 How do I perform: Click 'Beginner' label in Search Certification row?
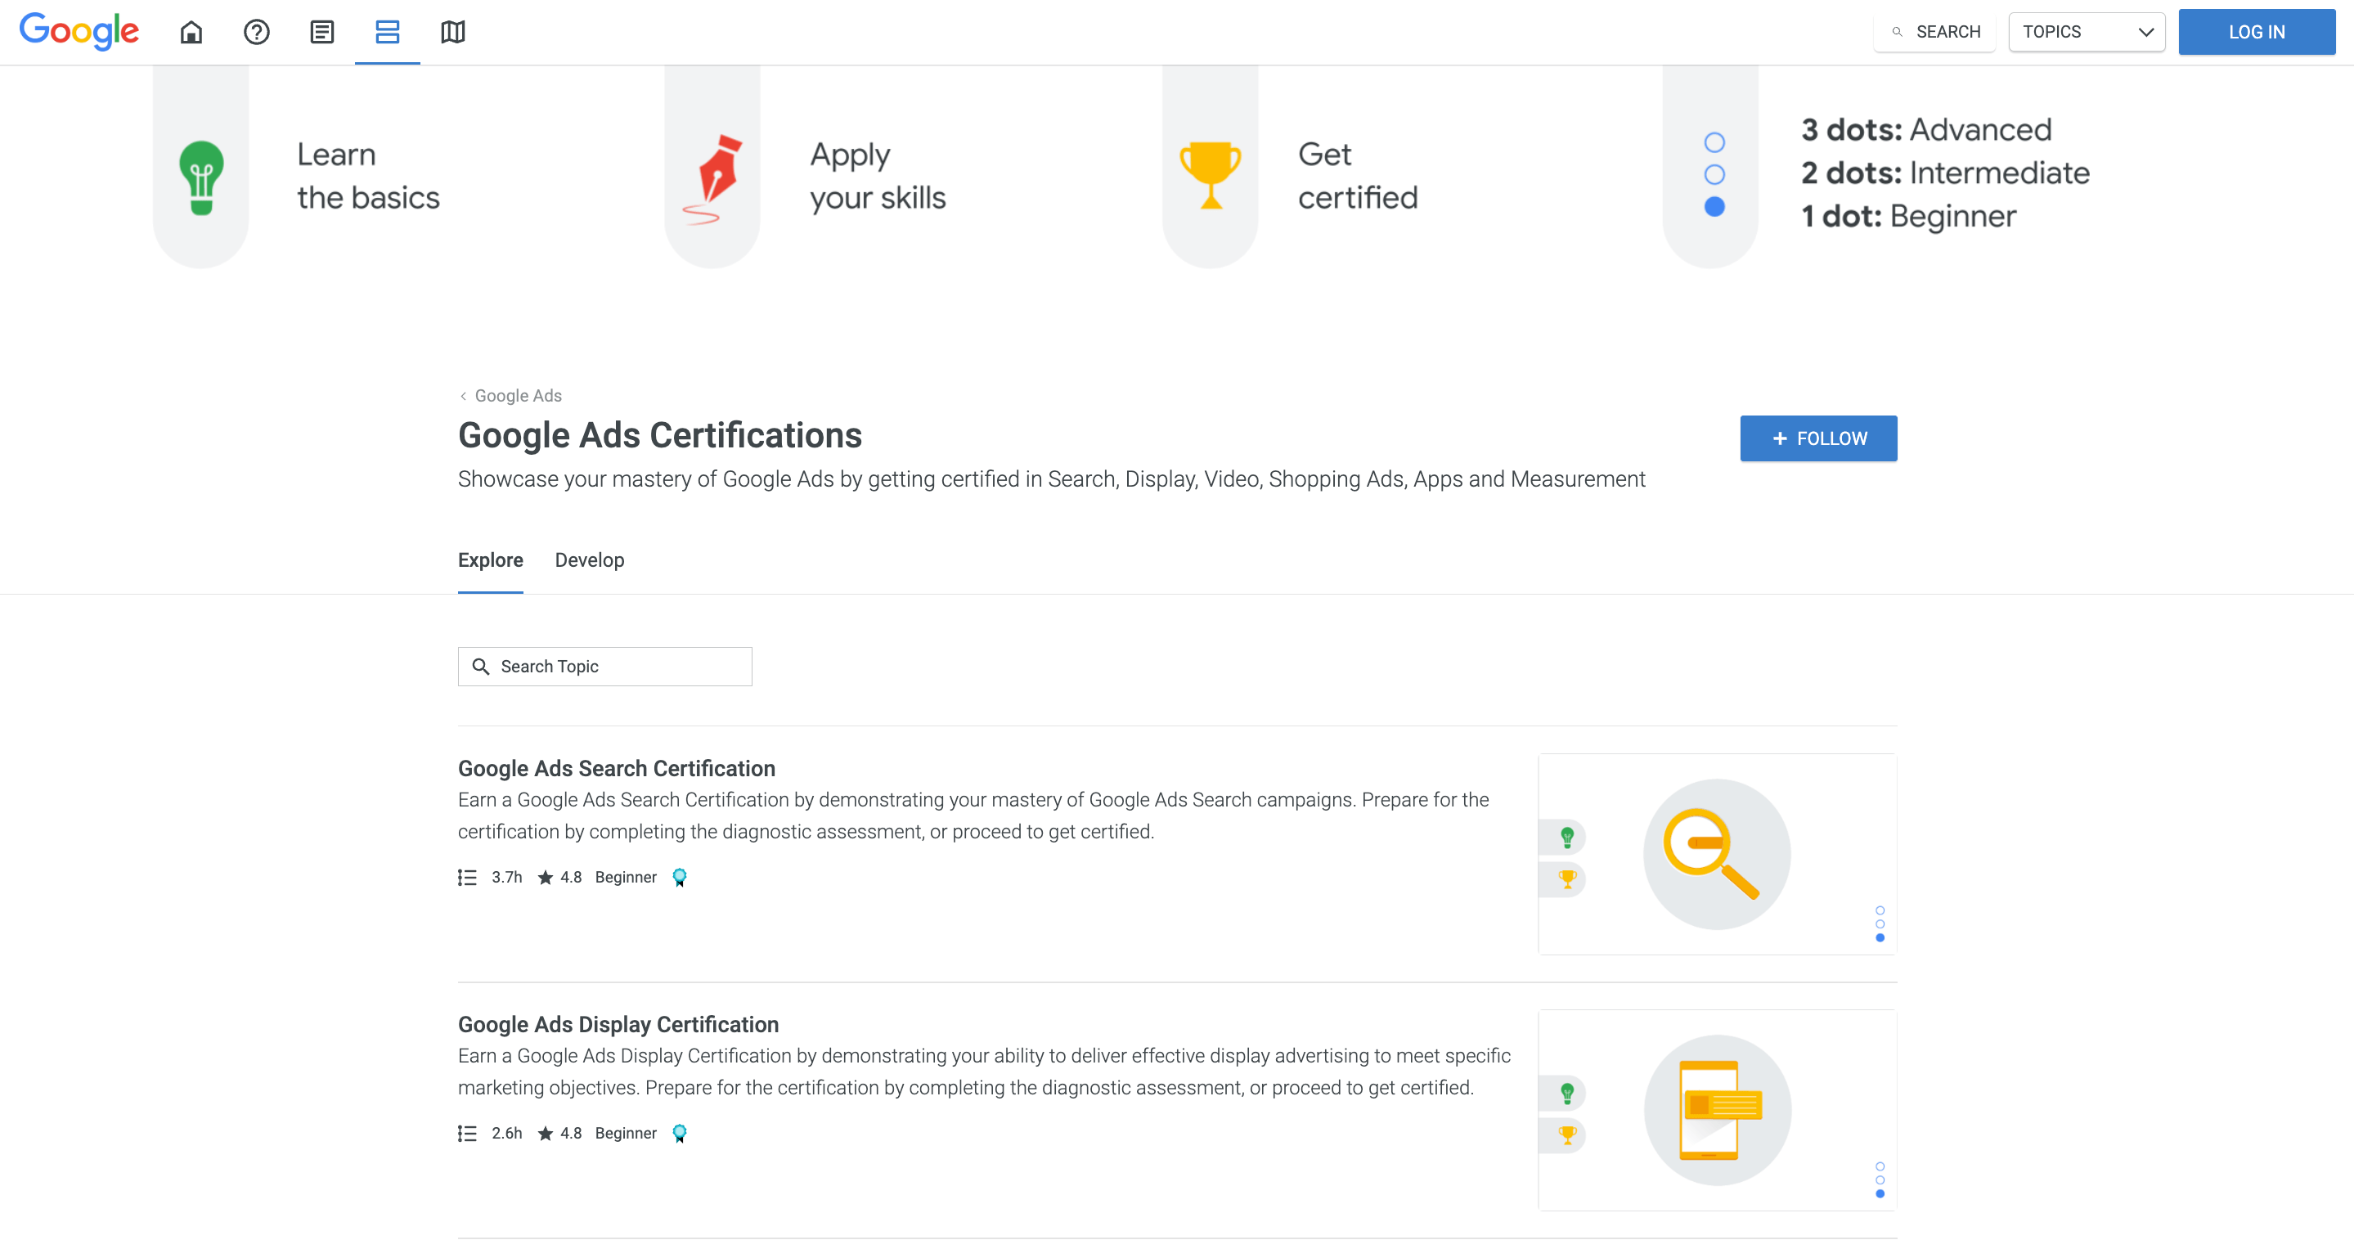(x=626, y=877)
